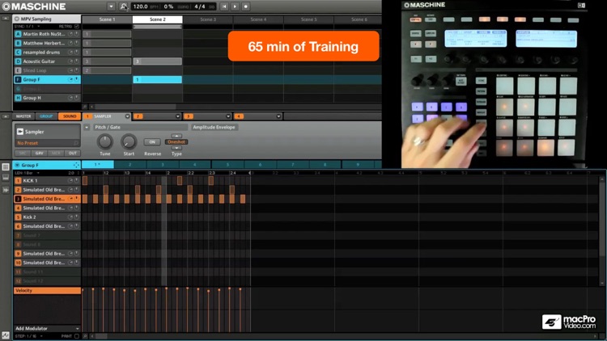Mute the resampled drums group
607x341 pixels.
pos(71,53)
